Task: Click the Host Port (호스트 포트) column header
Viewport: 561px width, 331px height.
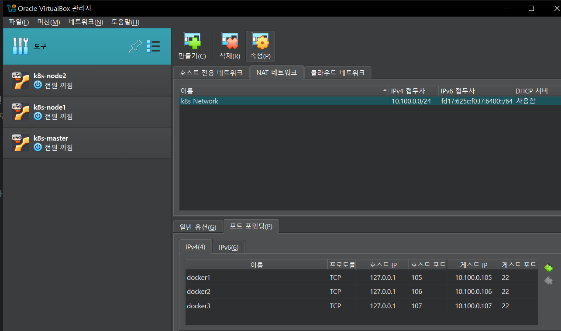Action: pos(428,265)
